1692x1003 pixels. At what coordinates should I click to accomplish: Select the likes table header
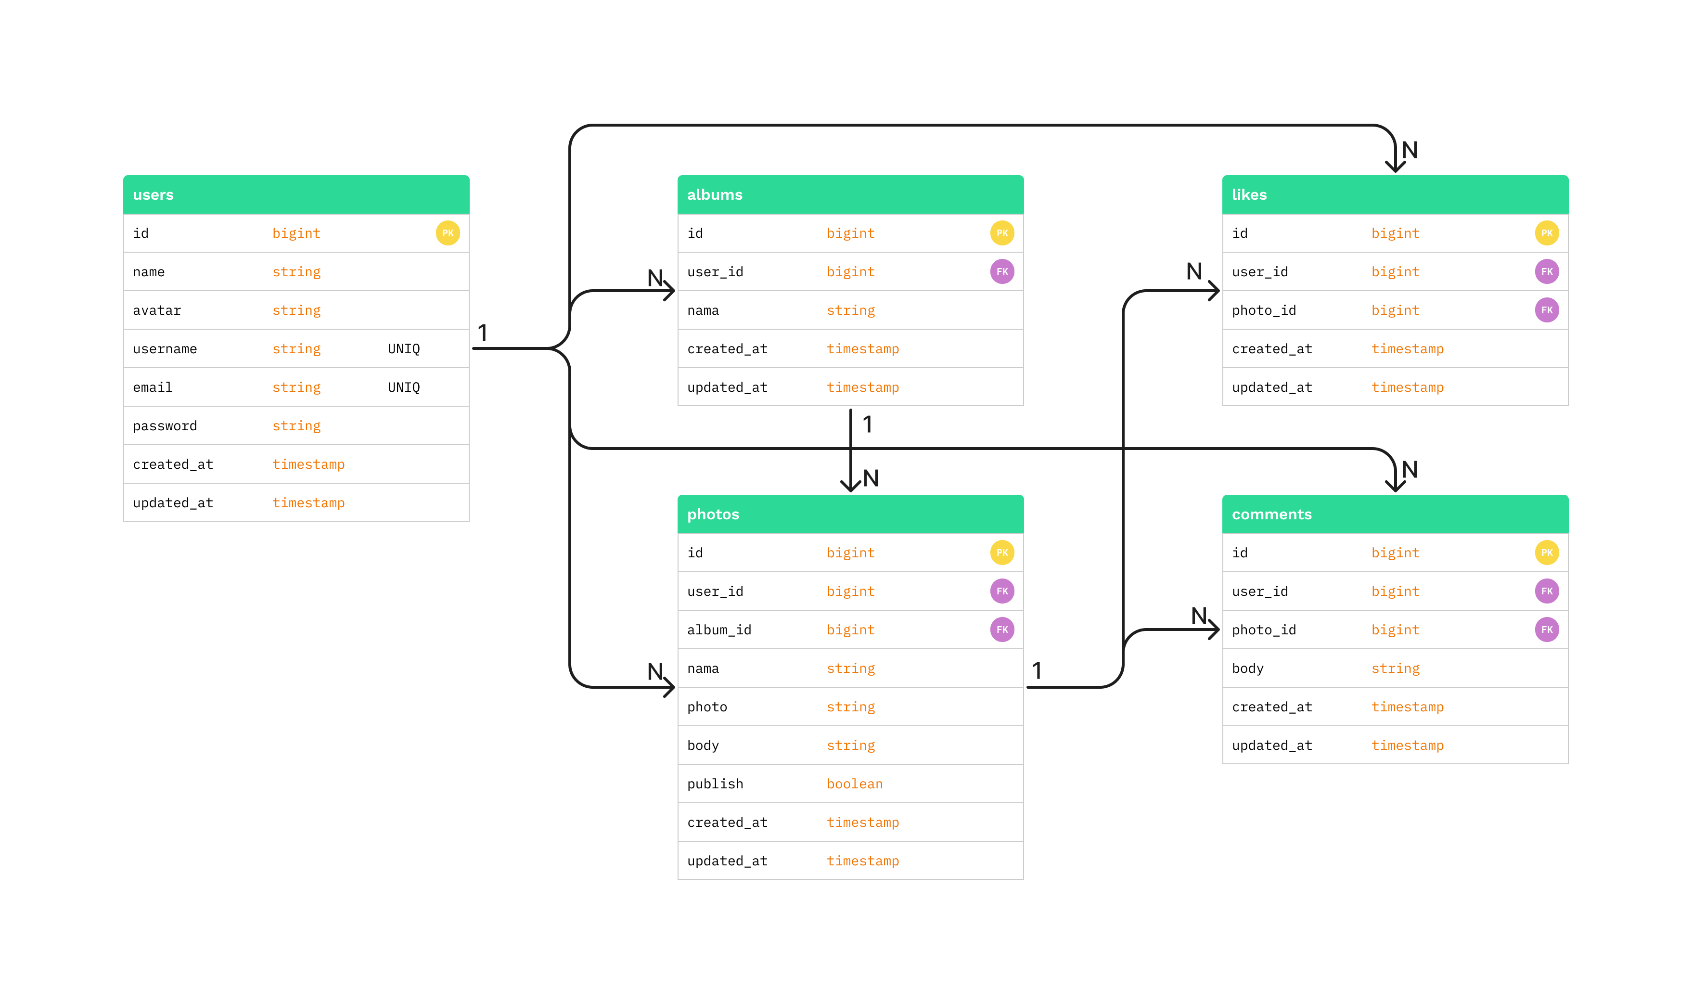(x=1395, y=194)
